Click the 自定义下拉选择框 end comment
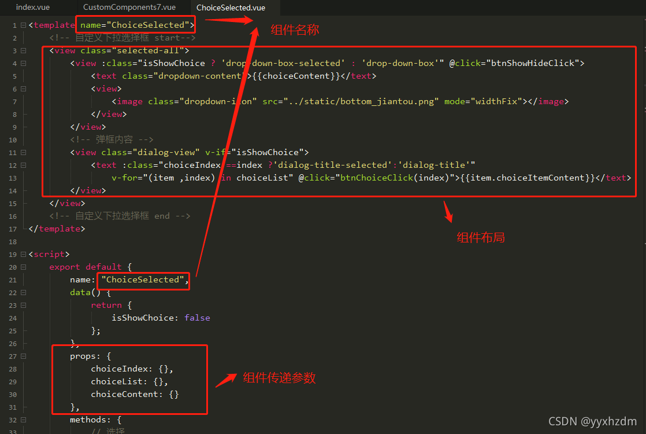646x434 pixels. click(x=120, y=216)
